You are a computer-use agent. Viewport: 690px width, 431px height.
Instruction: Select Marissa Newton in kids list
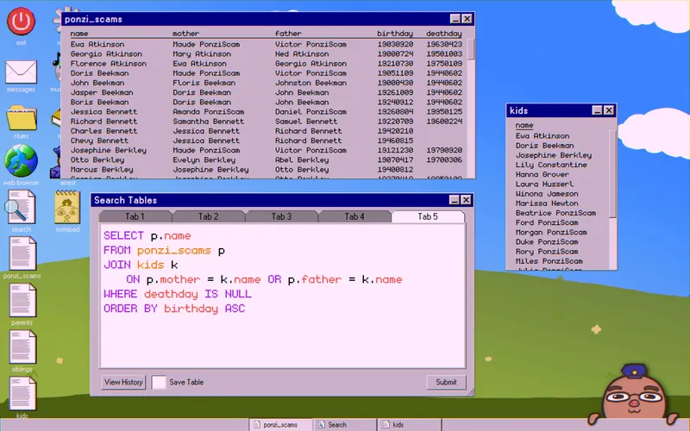547,203
